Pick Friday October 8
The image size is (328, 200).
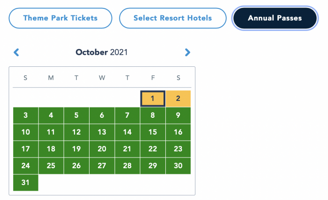(x=153, y=115)
